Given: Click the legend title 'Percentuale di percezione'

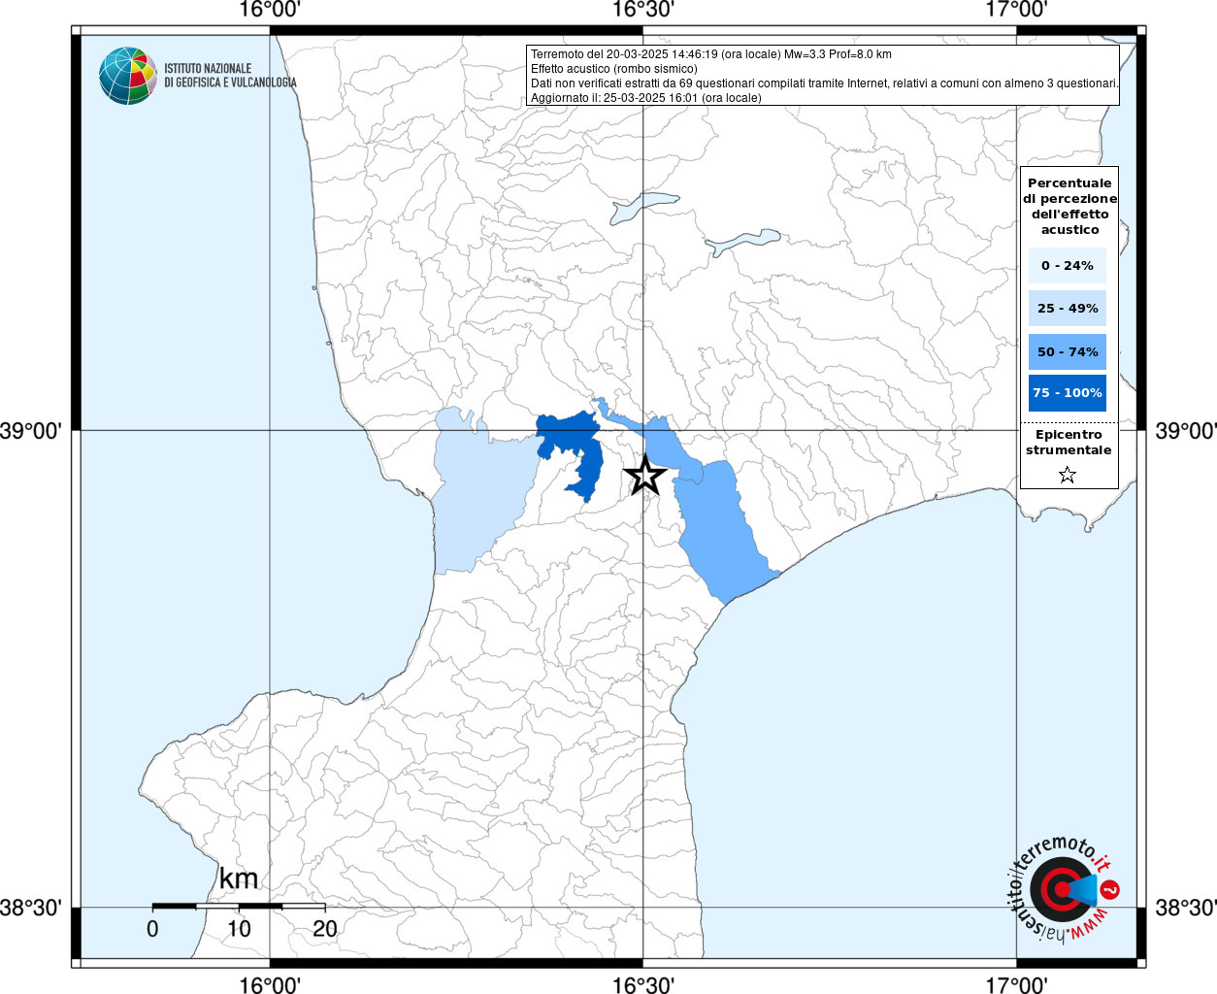Looking at the screenshot, I should click(x=1069, y=206).
